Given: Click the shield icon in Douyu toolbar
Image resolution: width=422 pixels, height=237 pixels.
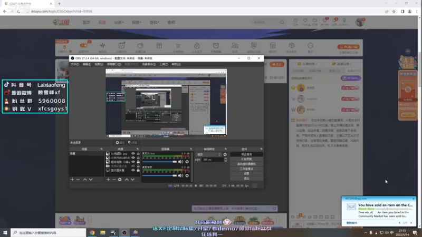Looking at the screenshot, I should (254, 46).
